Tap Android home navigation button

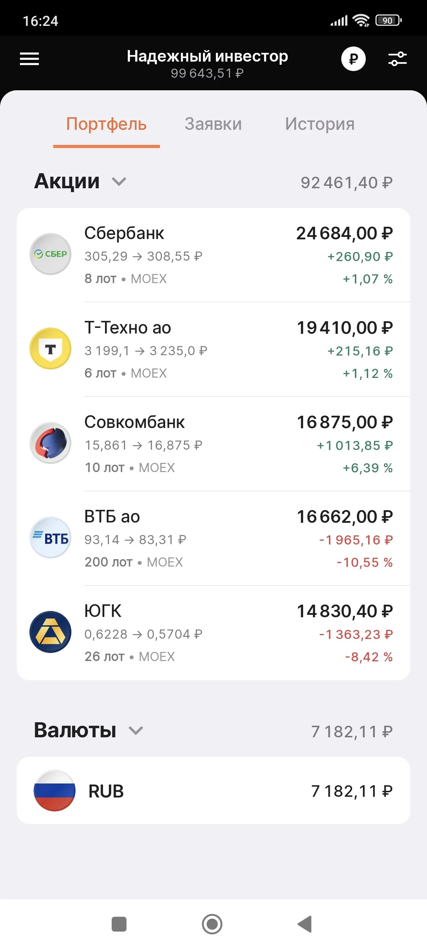(212, 924)
